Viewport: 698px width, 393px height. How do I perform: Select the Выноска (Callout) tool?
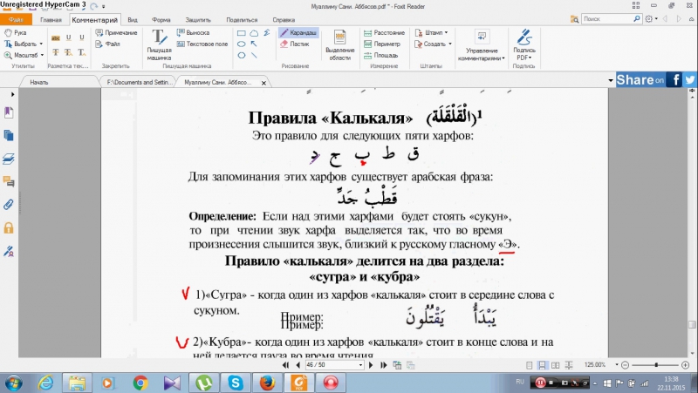click(x=192, y=32)
